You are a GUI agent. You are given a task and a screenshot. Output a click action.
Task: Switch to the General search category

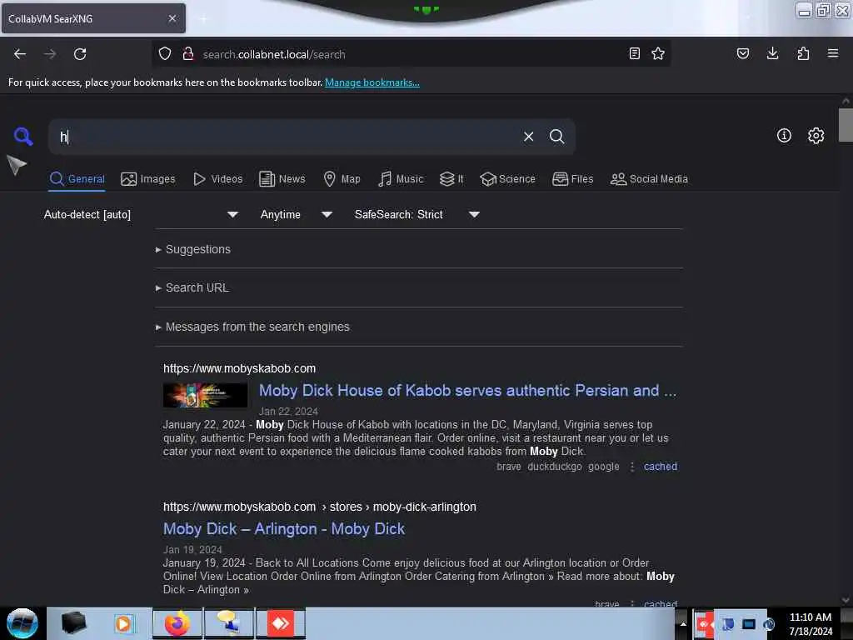(x=77, y=179)
